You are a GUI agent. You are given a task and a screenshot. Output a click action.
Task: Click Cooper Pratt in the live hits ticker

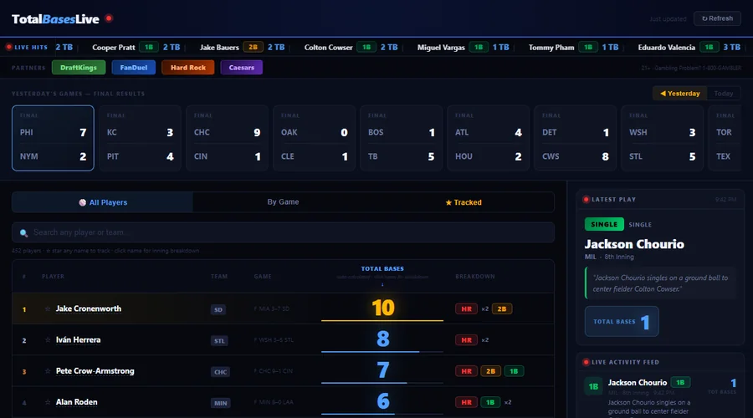[113, 48]
